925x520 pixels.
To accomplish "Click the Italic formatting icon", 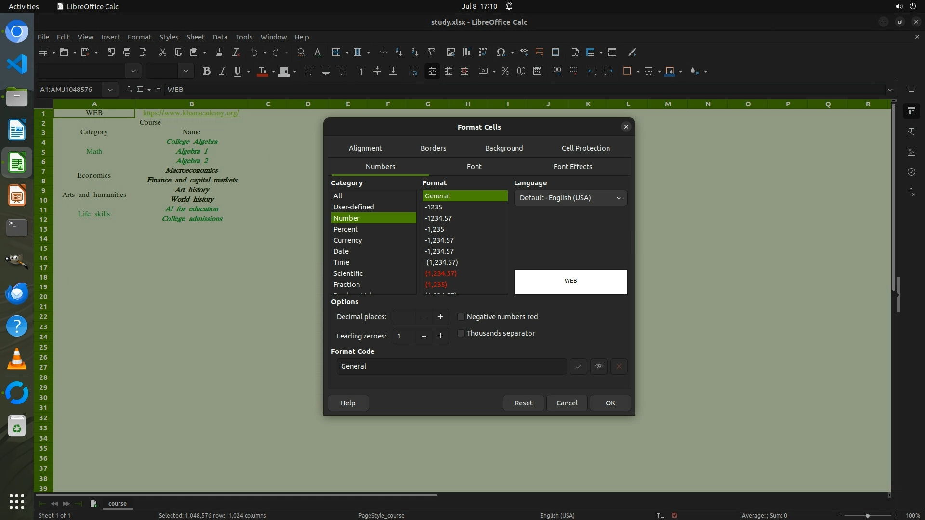I will point(222,71).
